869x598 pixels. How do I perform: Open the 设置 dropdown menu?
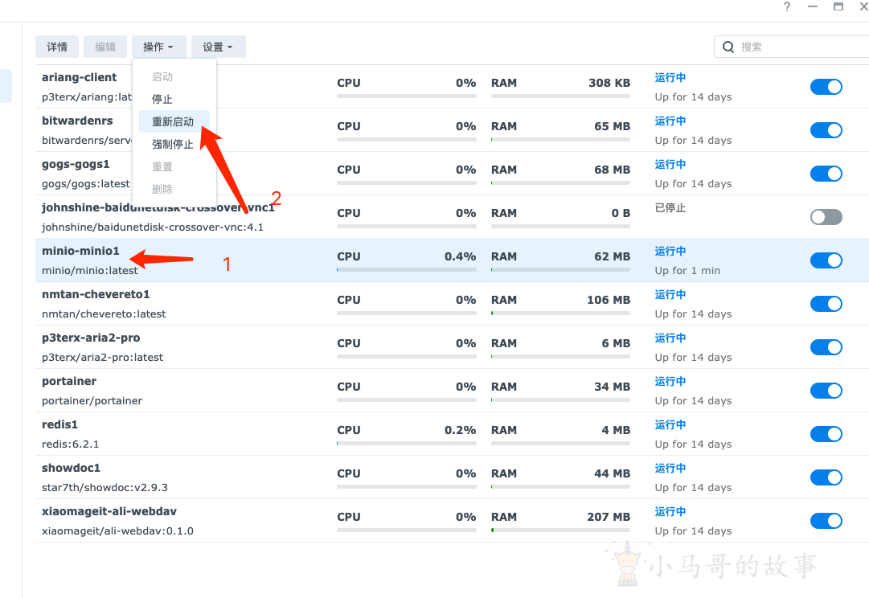pyautogui.click(x=219, y=47)
